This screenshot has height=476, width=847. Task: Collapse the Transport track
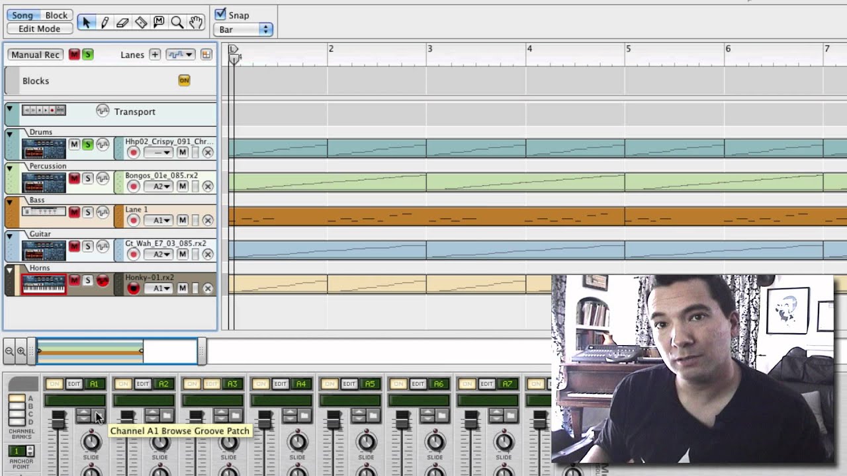pyautogui.click(x=9, y=108)
